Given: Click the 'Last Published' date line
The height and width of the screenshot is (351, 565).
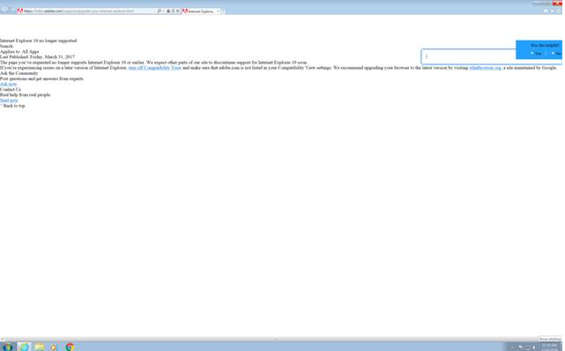Looking at the screenshot, I should coord(38,57).
